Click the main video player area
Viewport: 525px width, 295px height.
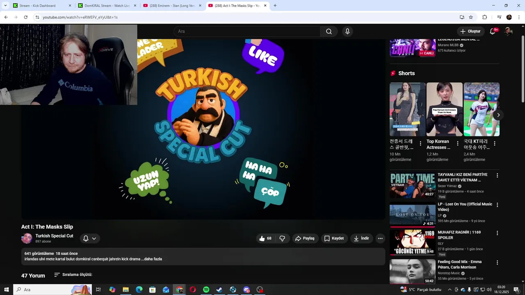pos(203,129)
